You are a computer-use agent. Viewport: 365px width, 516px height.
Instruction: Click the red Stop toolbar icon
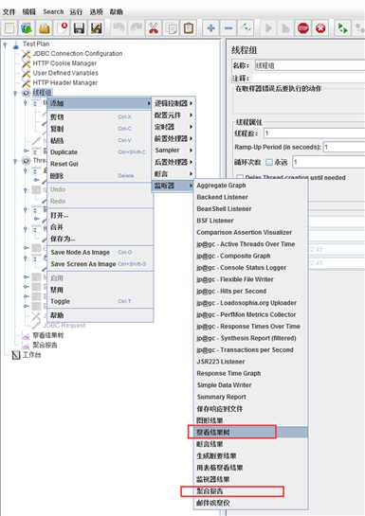click(303, 28)
